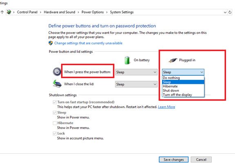This screenshot has height=164, width=235.
Task: Refresh the address bar with reload icon
Action: tap(230, 12)
